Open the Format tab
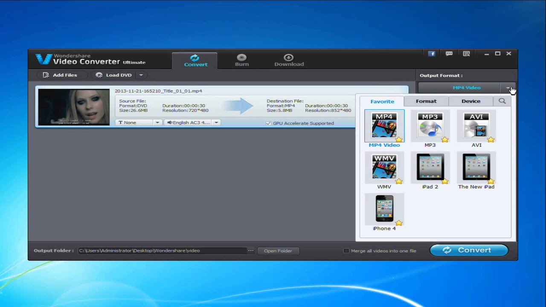Viewport: 546px width, 307px height. (x=426, y=101)
